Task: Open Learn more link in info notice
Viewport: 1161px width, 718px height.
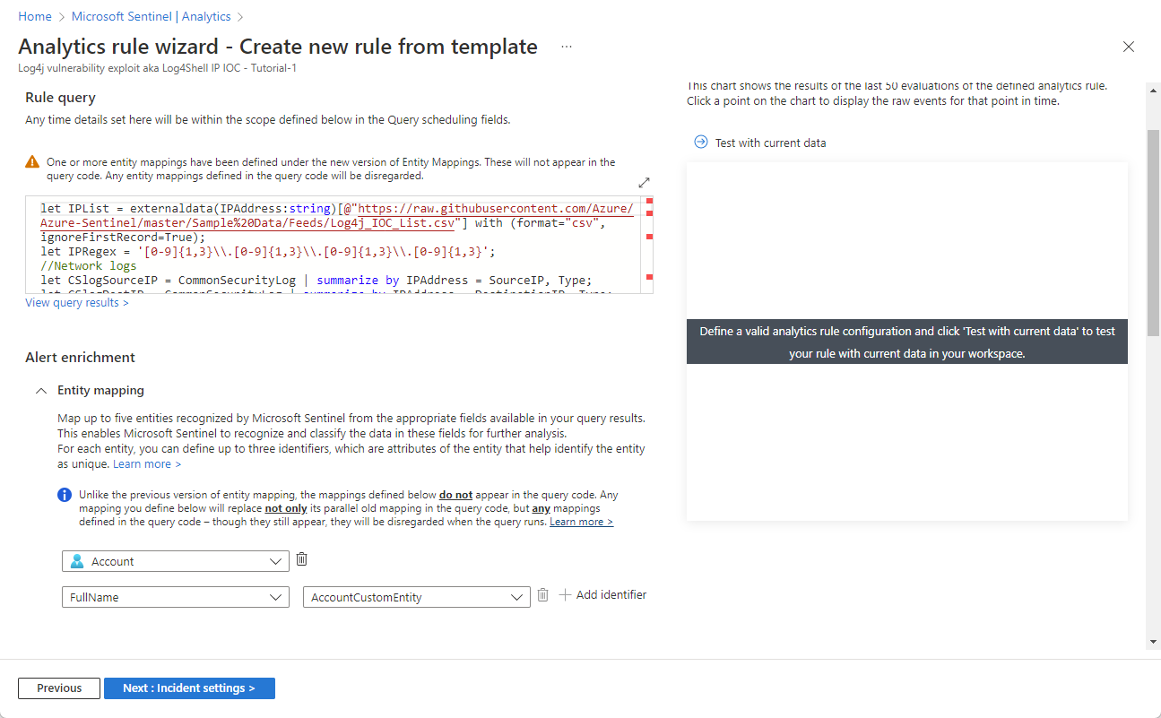Action: (581, 522)
